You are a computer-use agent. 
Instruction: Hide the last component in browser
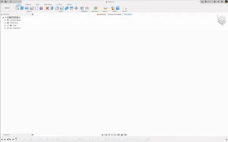(8, 28)
